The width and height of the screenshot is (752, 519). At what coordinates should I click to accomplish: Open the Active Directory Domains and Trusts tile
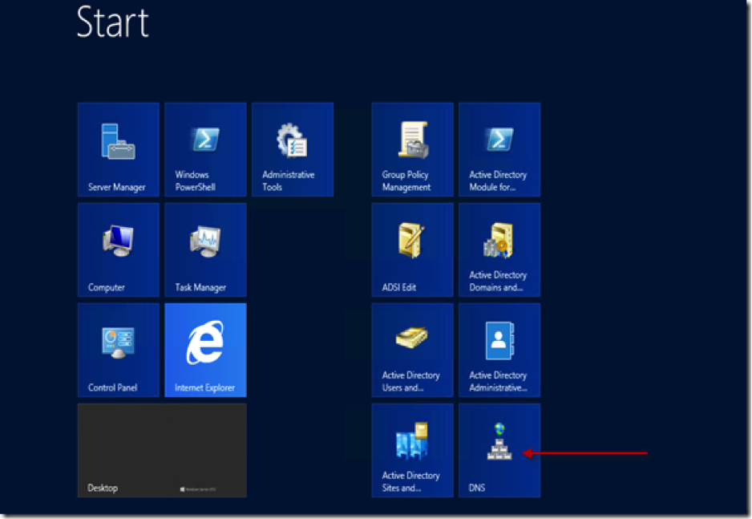pyautogui.click(x=499, y=250)
